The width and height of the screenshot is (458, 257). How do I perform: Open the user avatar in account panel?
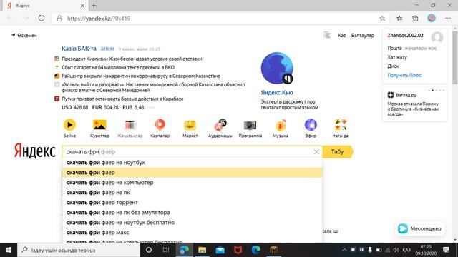[x=437, y=37]
